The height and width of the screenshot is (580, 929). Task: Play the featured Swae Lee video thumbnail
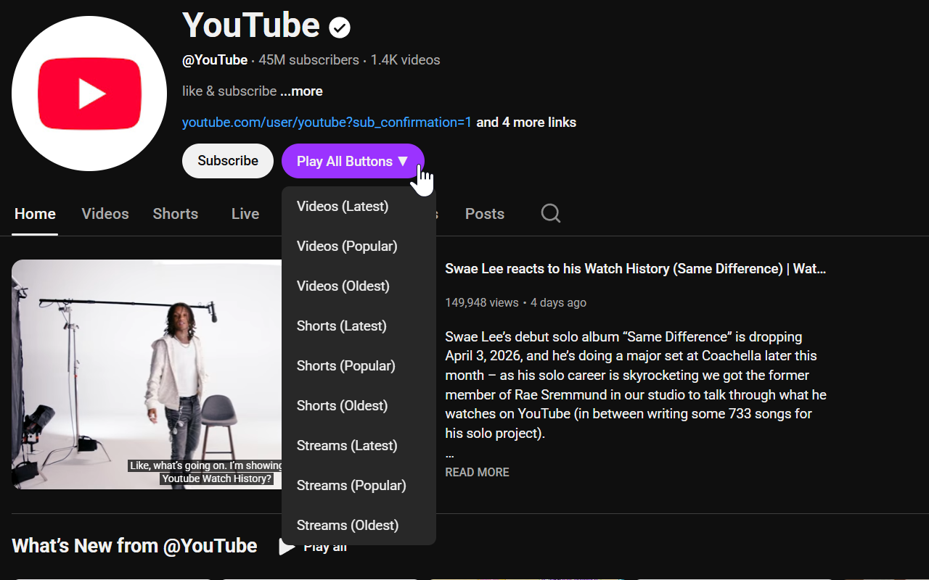[x=147, y=374]
